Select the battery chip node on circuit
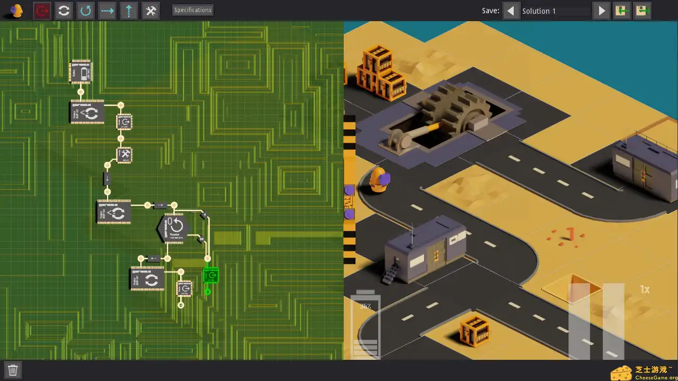Screen dimensions: 678x381 click(x=81, y=71)
